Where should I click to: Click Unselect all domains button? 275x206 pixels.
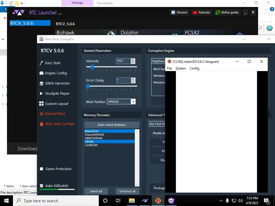[127, 191]
